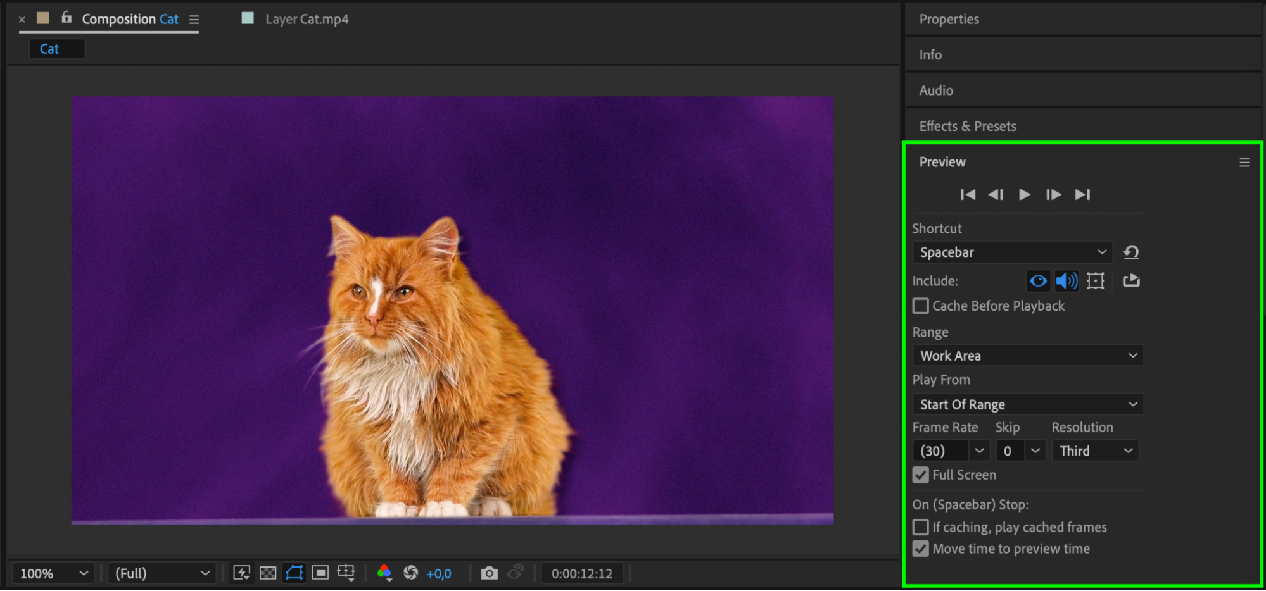Image resolution: width=1266 pixels, height=591 pixels.
Task: Open the Preview panel menu
Action: tap(1244, 163)
